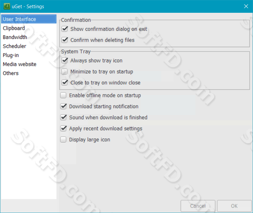Uncheck Download starting notification

pyautogui.click(x=63, y=106)
